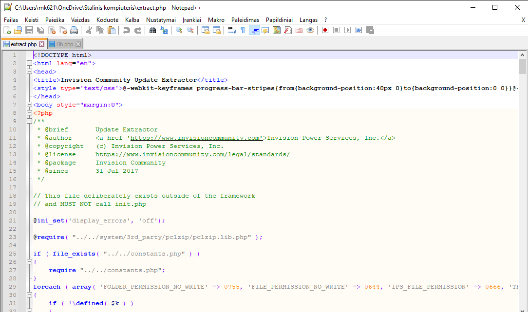Close the extract.php tab with its X
Viewport: 528px width, 312px height.
point(41,44)
